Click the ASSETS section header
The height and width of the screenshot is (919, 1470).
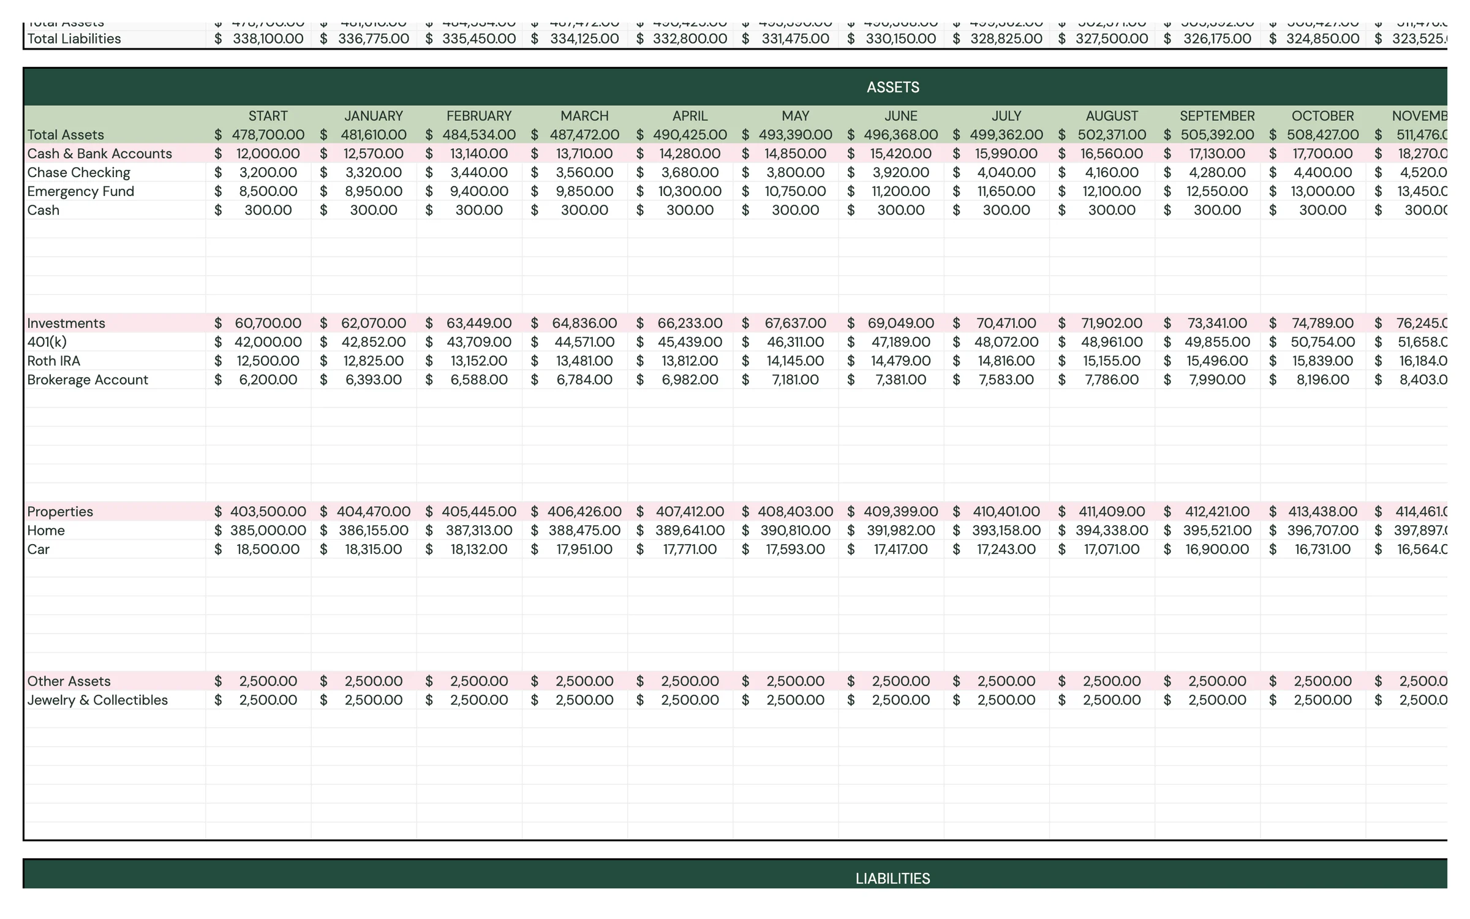(x=892, y=87)
